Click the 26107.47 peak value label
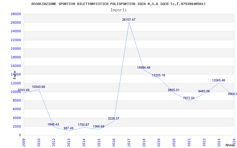 tap(129, 20)
